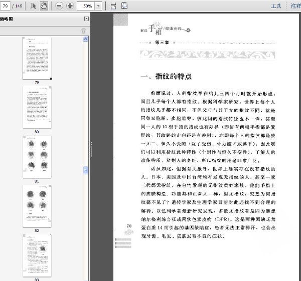Image resolution: width=301 pixels, height=281 pixels.
Task: Open the zoom level dropdown arrow
Action: [x=98, y=6]
